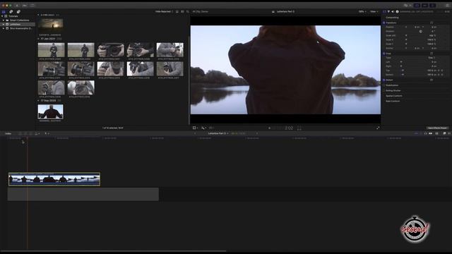Show the Libraries sidebar
452x254 pixels.
coord(4,12)
